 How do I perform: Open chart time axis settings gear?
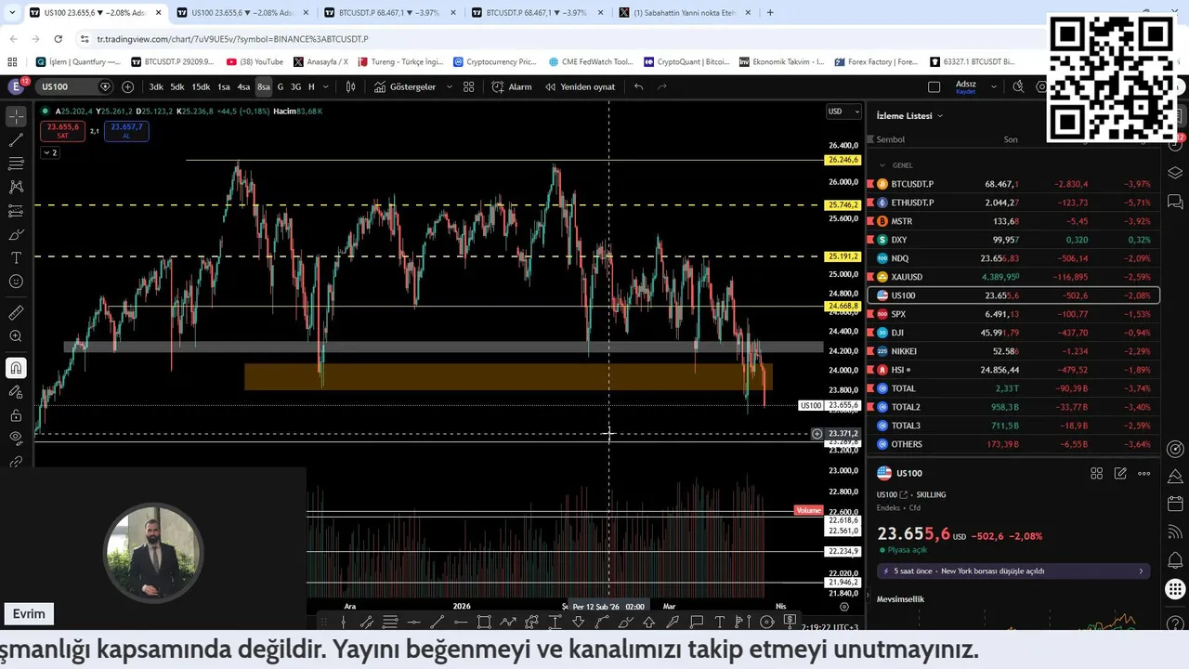[x=844, y=607]
